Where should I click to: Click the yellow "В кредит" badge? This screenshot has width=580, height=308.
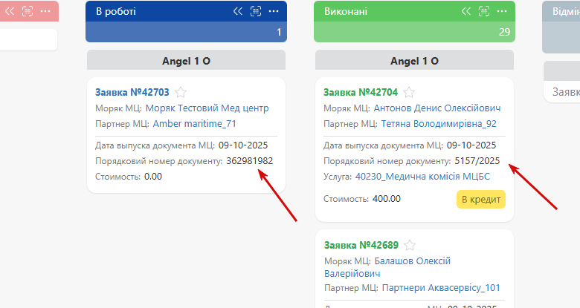481,200
